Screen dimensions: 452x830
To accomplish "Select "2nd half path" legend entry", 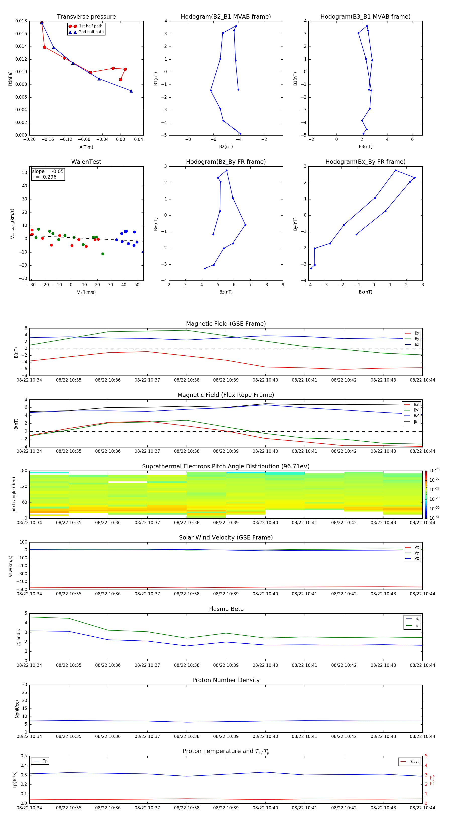I will tap(86, 32).
